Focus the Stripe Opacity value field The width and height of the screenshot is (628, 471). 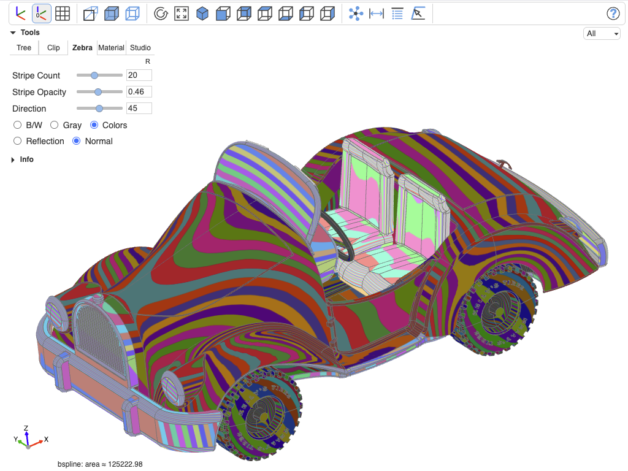[139, 92]
